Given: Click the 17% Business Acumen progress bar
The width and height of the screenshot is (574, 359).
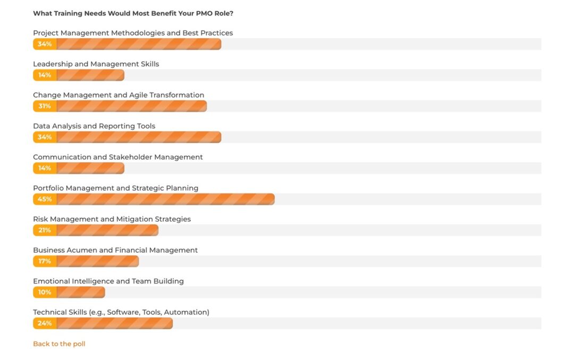Looking at the screenshot, I should (x=86, y=261).
